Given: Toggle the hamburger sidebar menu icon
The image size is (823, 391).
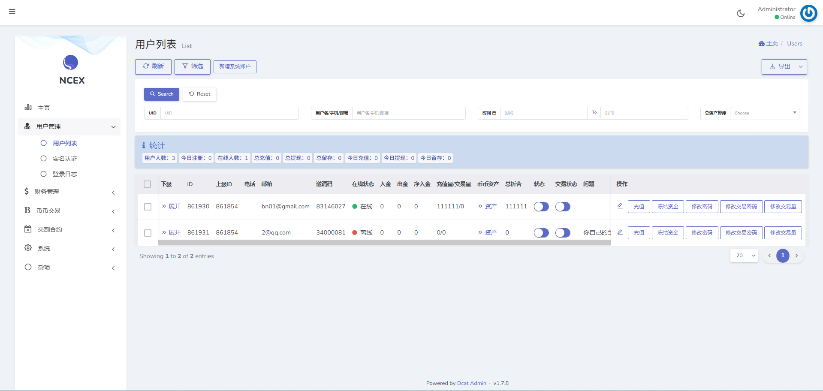Looking at the screenshot, I should (12, 12).
